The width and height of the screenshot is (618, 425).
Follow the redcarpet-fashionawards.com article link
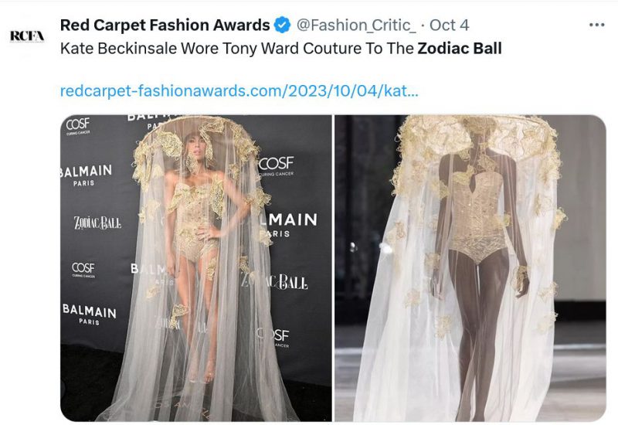239,90
